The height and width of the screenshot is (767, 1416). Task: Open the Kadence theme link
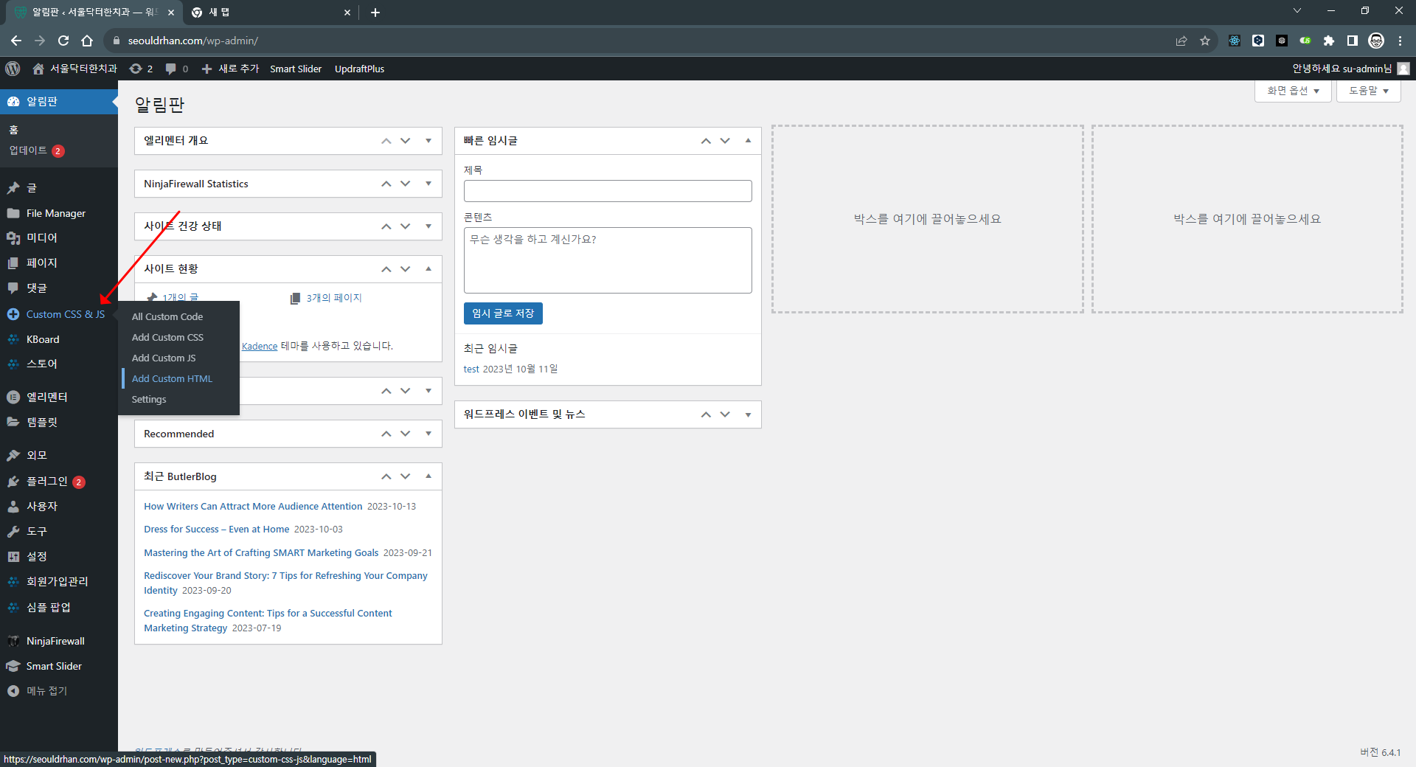click(260, 346)
